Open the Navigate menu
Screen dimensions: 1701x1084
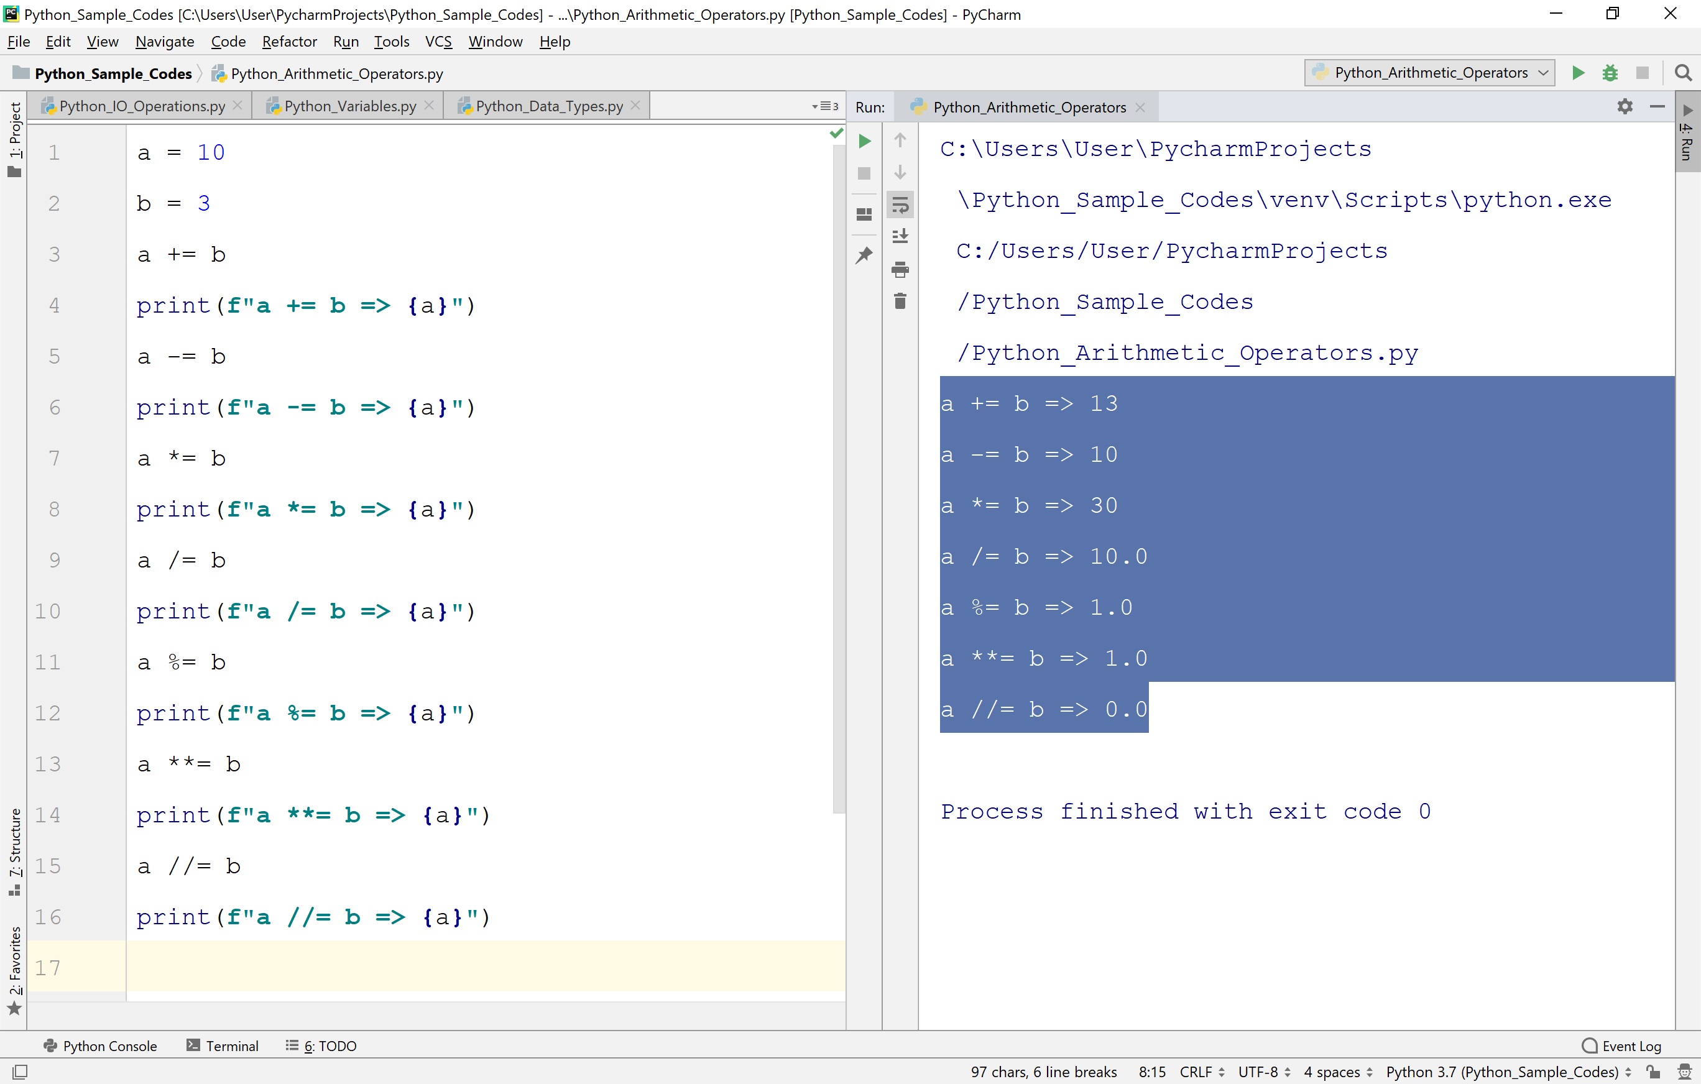point(164,42)
